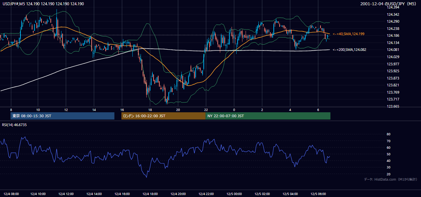The height and width of the screenshot is (197, 421).
Task: Click RSI scale value 20 on right
Action: pos(388,174)
